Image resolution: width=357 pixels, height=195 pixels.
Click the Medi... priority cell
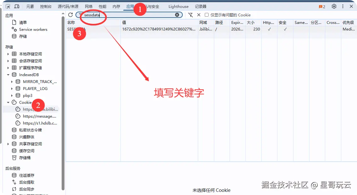click(349, 29)
